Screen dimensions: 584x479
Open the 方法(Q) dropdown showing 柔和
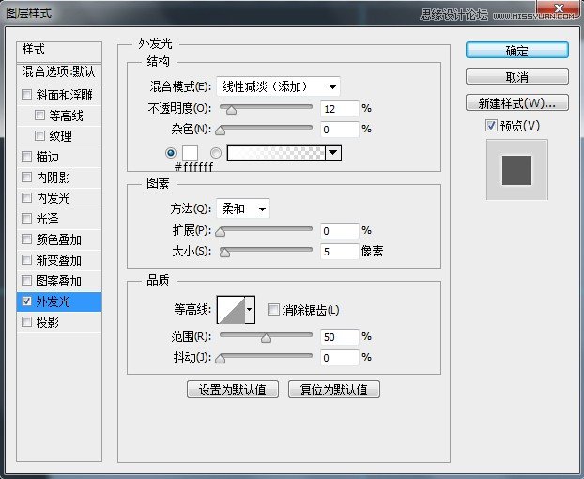tap(243, 209)
